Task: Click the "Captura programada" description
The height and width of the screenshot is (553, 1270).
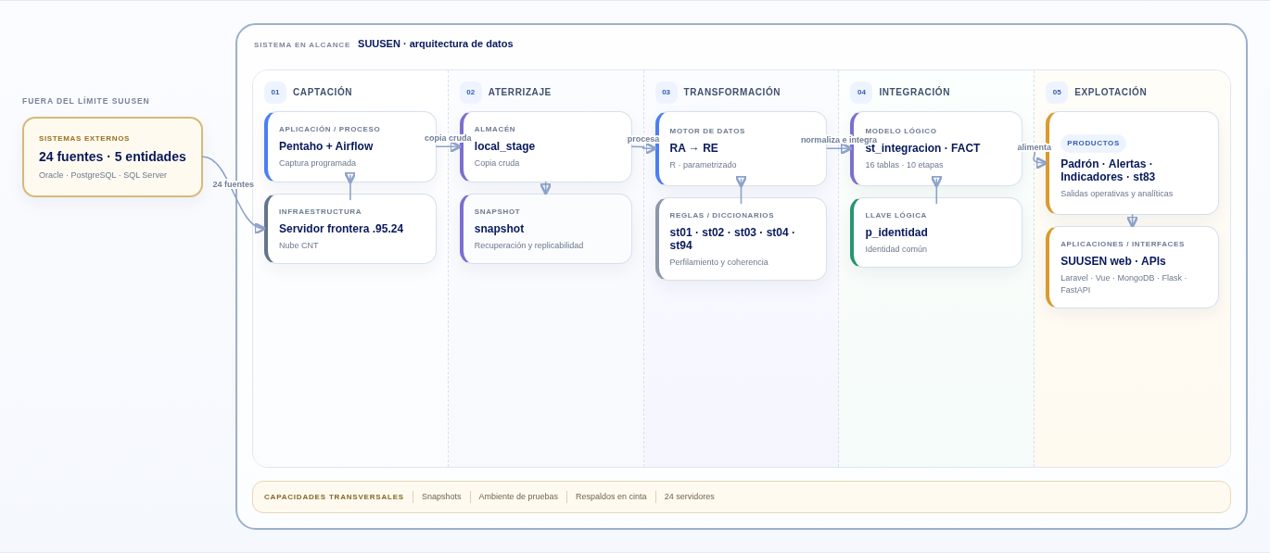Action: click(317, 163)
